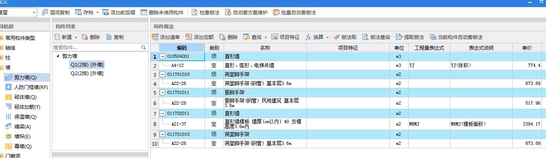Select component Q2(2排) [外墙]
Screen dimensions: 546x158
coord(87,73)
